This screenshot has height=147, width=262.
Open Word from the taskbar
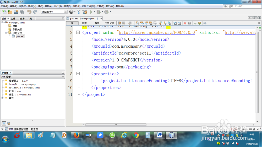(160, 135)
